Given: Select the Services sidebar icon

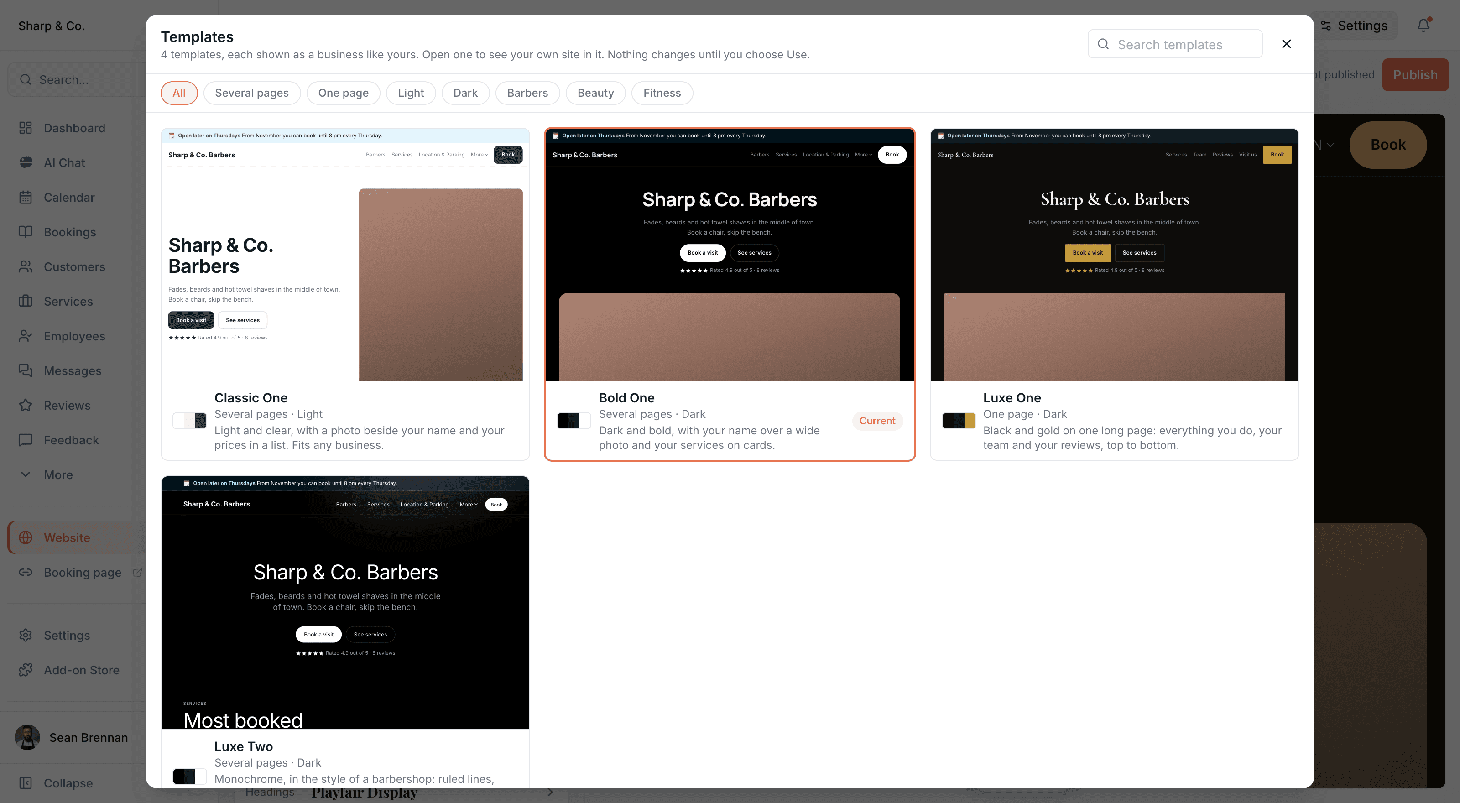Looking at the screenshot, I should 26,301.
